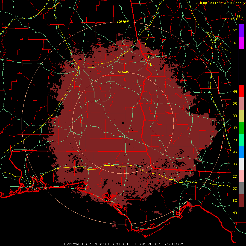Click the RF legend label
Image resolution: width=246 pixels, height=246 pixels.
(x=235, y=31)
